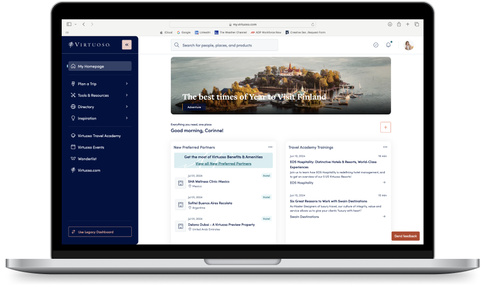Open iCloud bookmark
Viewport: 485px width, 286px height.
[166, 32]
